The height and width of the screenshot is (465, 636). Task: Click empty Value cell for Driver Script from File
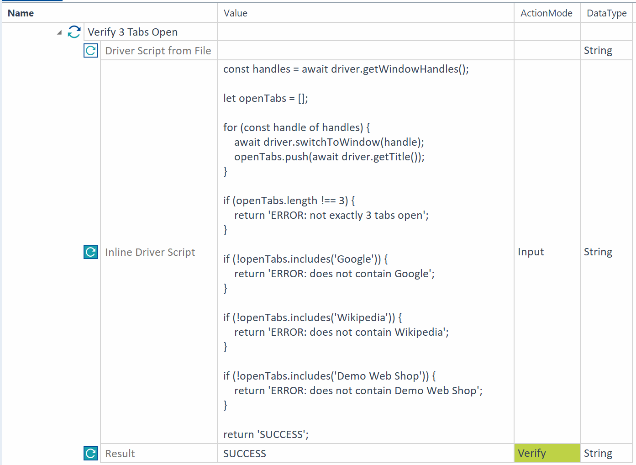click(x=365, y=51)
